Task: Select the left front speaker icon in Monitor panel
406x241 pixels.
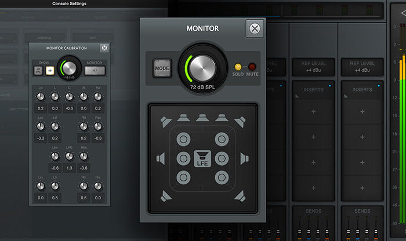Action: [x=184, y=118]
